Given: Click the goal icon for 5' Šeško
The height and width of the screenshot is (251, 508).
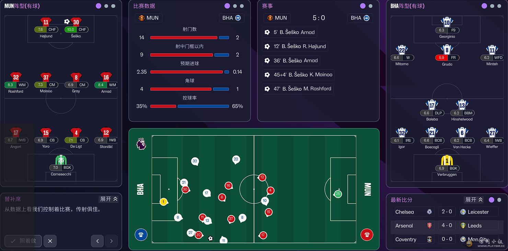Looking at the screenshot, I should (x=267, y=32).
